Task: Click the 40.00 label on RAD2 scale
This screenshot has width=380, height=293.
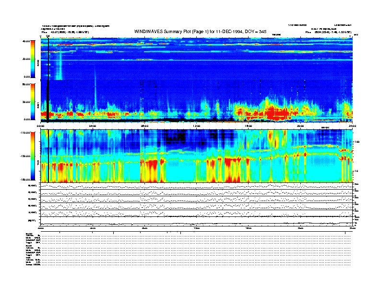Action: [x=26, y=41]
